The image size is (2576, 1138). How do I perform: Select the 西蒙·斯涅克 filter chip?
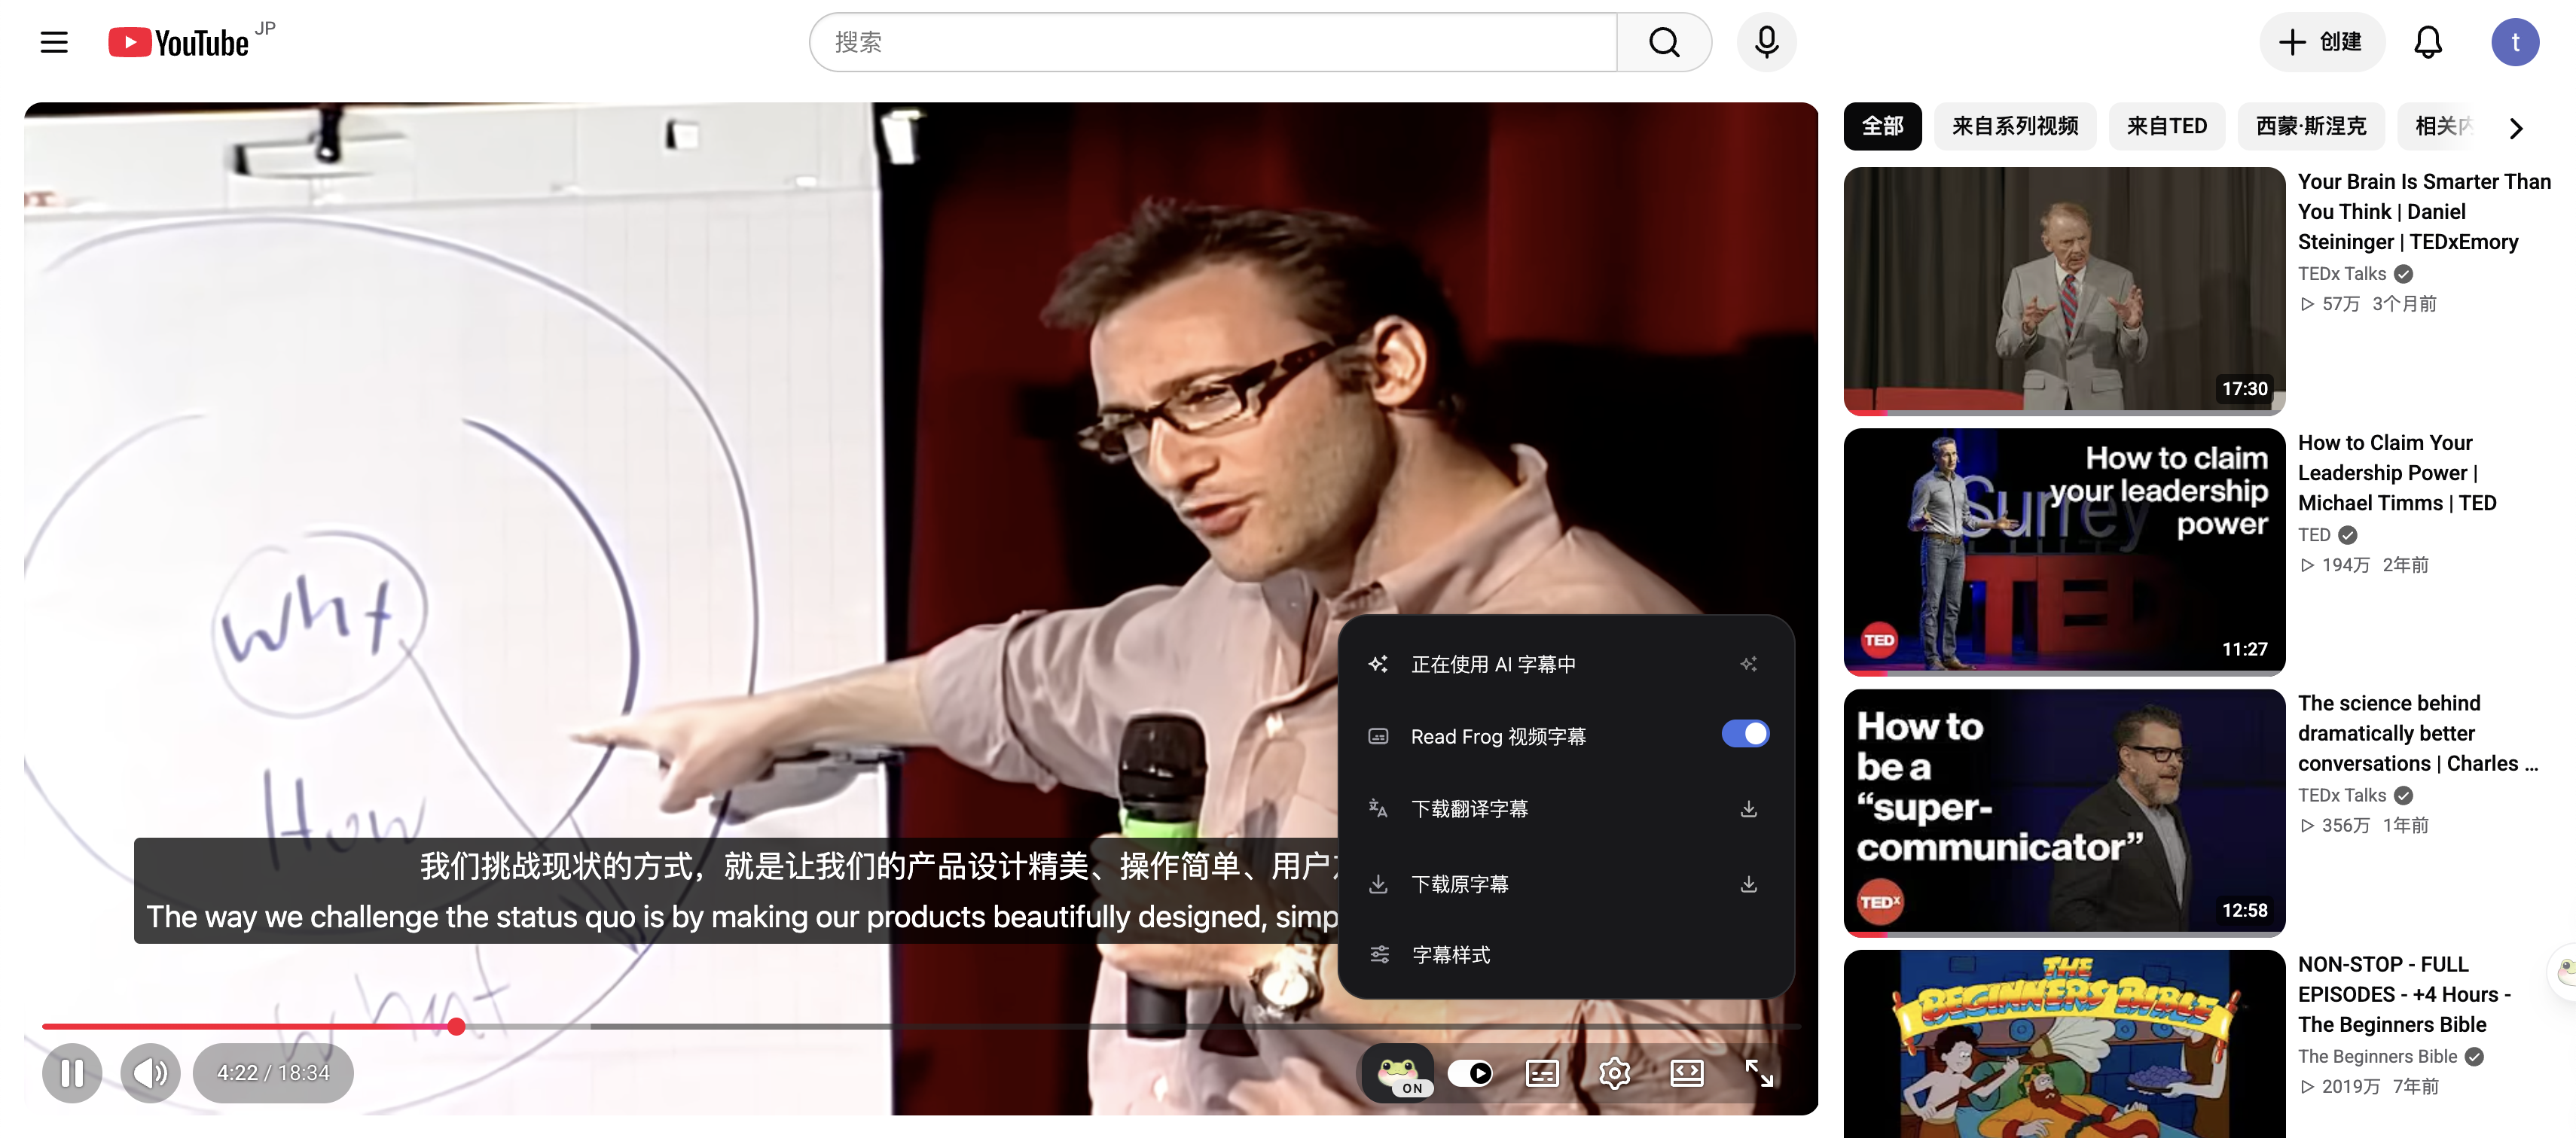coord(2310,126)
